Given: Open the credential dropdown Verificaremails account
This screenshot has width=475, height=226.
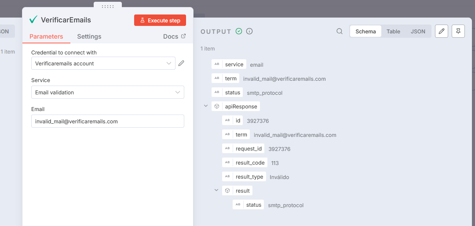Looking at the screenshot, I should [103, 64].
